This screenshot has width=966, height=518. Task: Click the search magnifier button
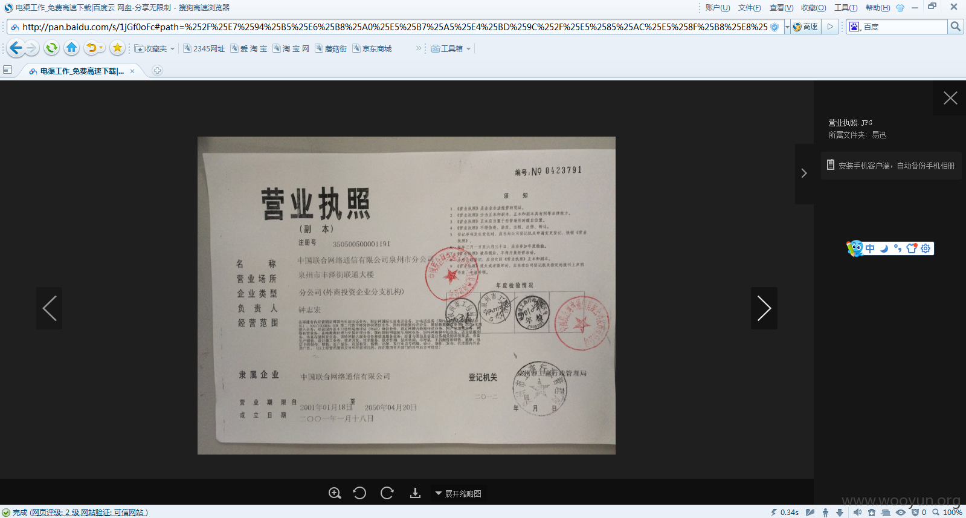(955, 27)
